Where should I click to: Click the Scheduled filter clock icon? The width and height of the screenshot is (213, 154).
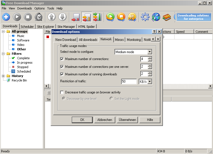coord(13,71)
